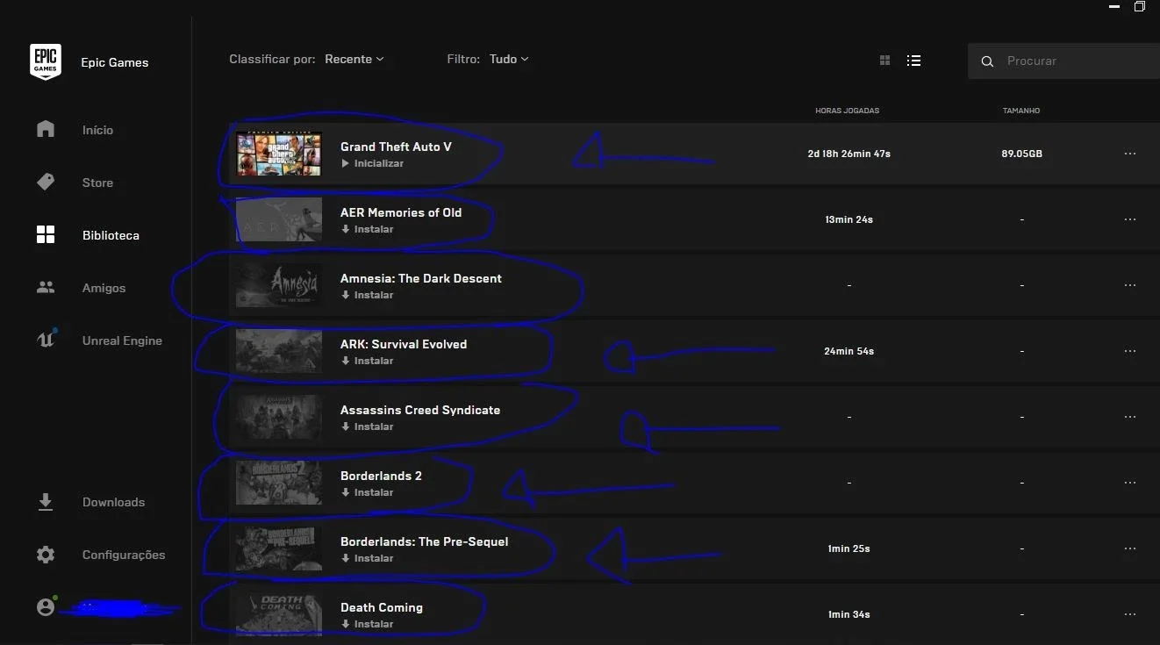The height and width of the screenshot is (645, 1160).
Task: Expand the Filtro Tudo dropdown
Action: [509, 59]
